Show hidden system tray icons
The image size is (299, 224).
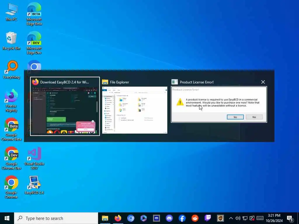[x=231, y=218]
